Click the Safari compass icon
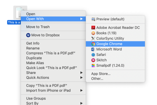Viewport: 157px width, 105px height. pyautogui.click(x=93, y=55)
